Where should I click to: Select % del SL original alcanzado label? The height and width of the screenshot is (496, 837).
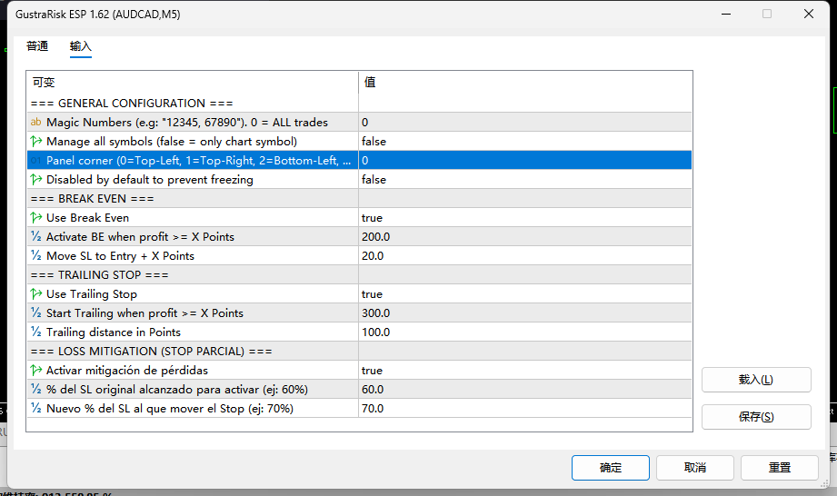click(176, 390)
